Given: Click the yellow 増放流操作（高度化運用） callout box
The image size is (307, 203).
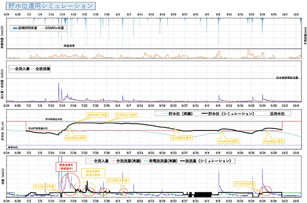Looking at the screenshot, I should (93, 173).
